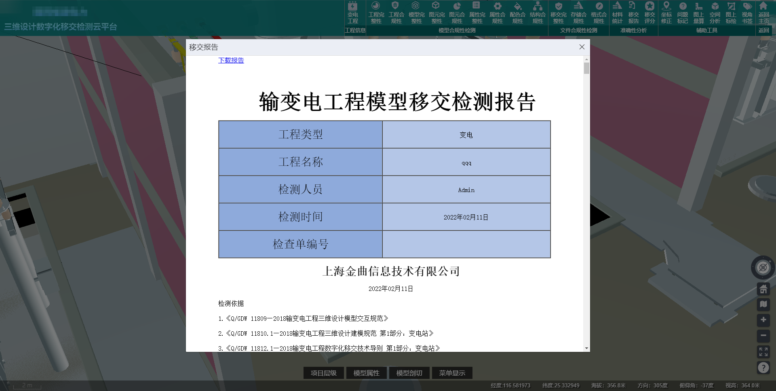Select the 问题标记 question mark tool

[682, 13]
